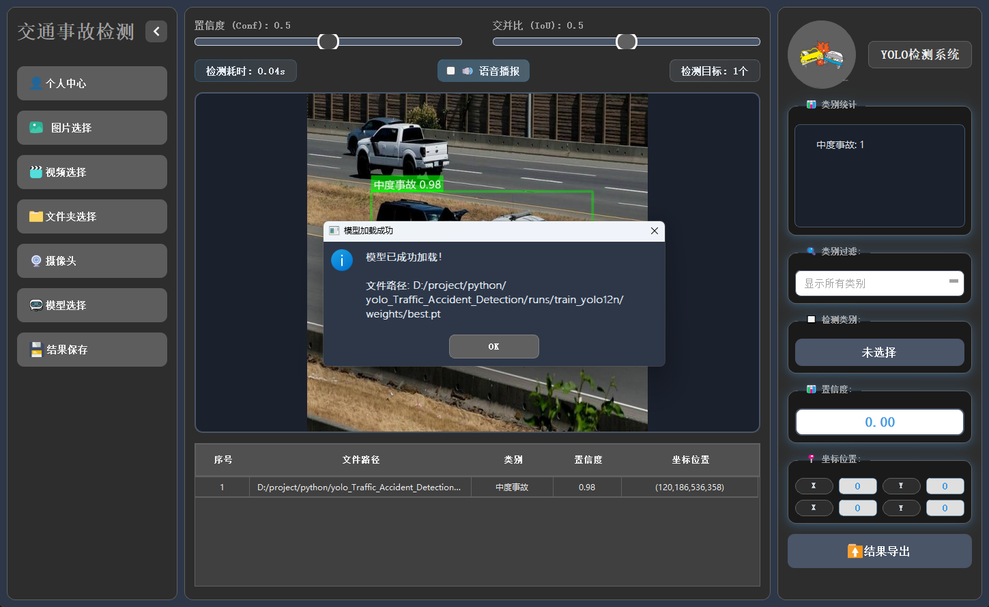Collapse the sidebar with the chevron button
Screen dimensions: 989x607
tap(156, 31)
